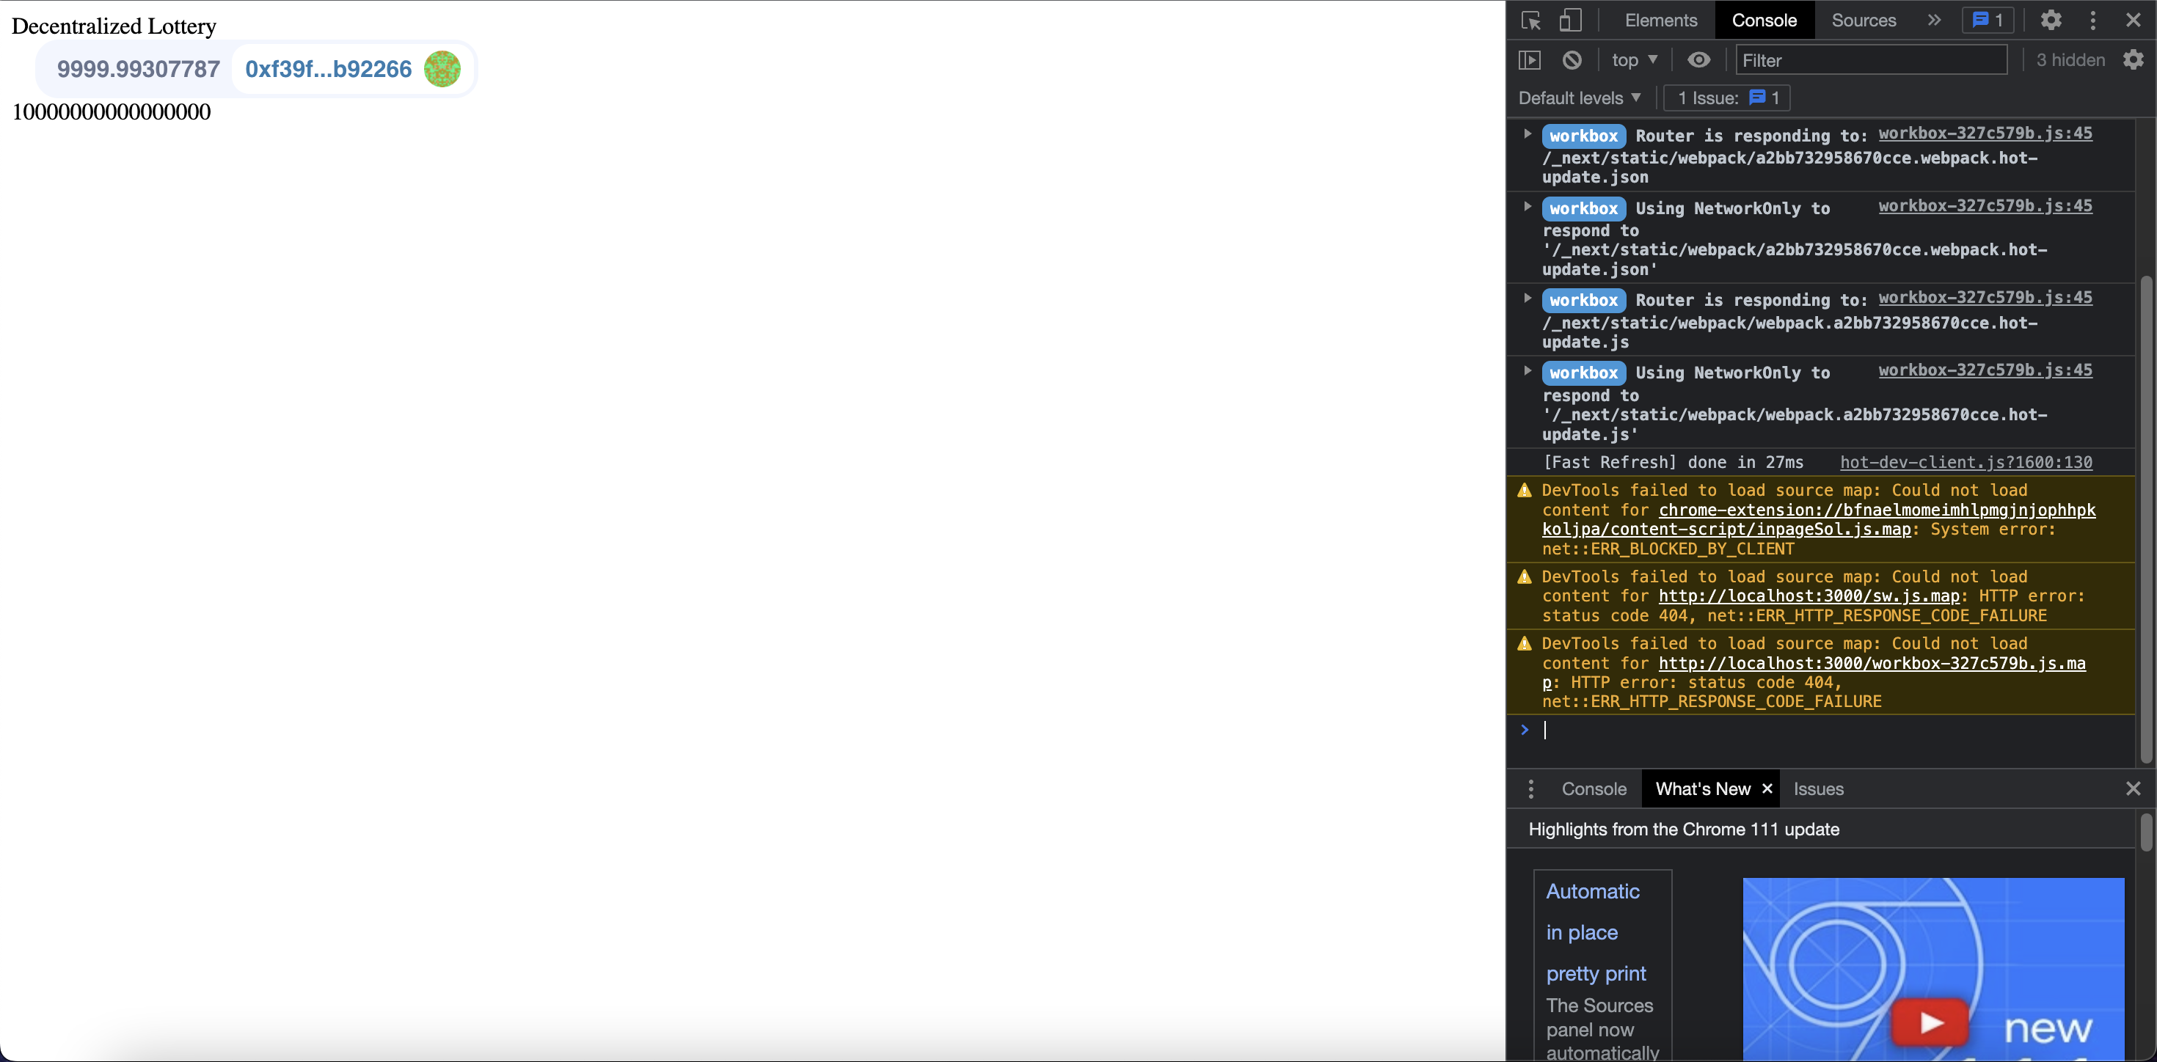Image resolution: width=2157 pixels, height=1062 pixels.
Task: Click the green account avatar identicon
Action: click(x=441, y=69)
